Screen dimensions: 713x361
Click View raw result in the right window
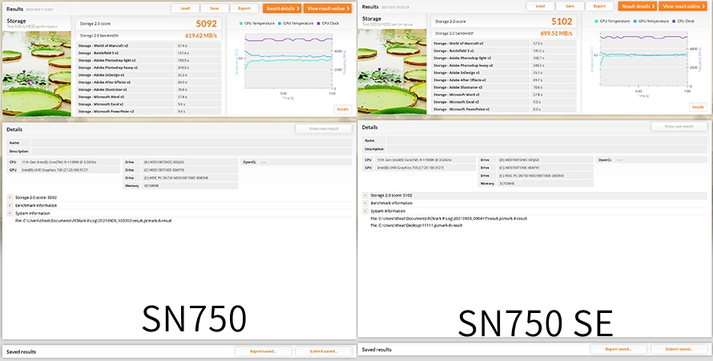tap(679, 126)
